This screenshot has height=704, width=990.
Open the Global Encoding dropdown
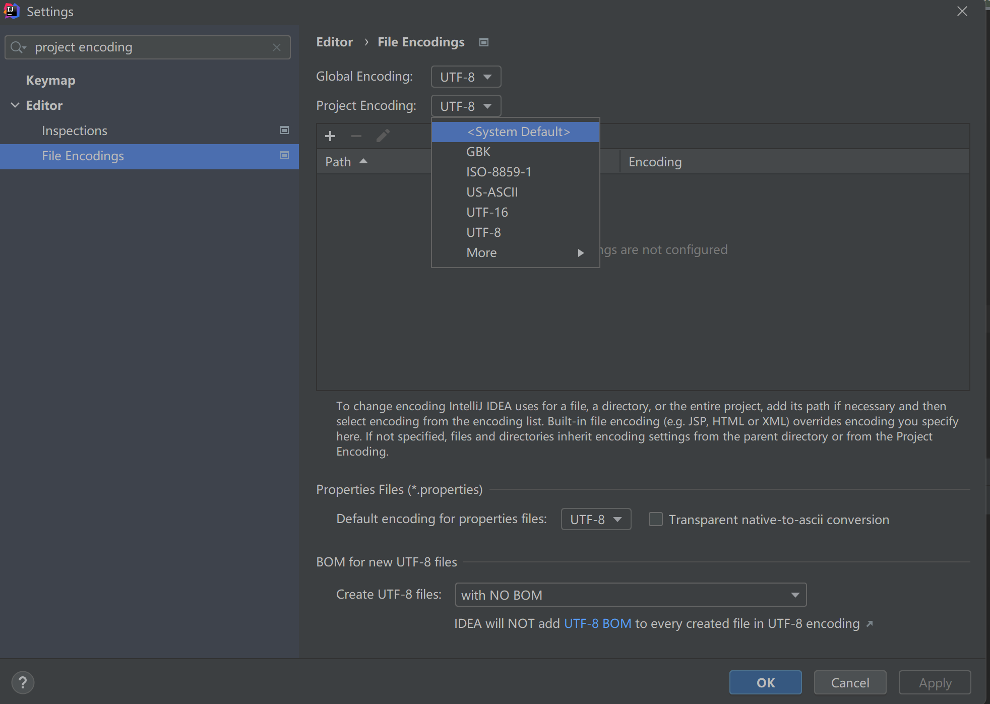point(466,77)
